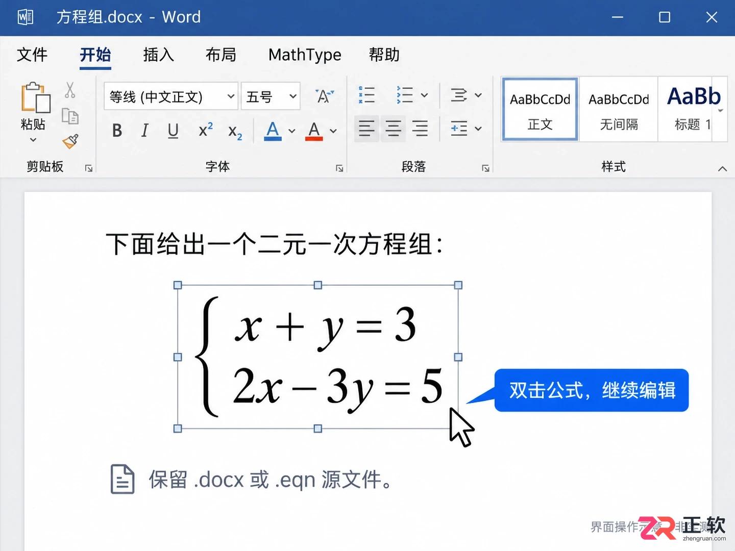This screenshot has height=551, width=735.
Task: Open the font dialog launcher
Action: coord(339,168)
